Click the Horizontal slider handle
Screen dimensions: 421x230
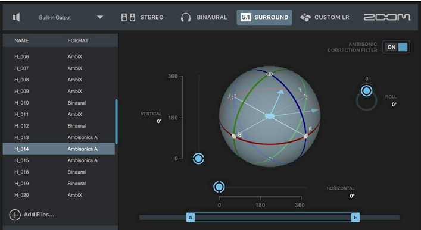(x=219, y=187)
